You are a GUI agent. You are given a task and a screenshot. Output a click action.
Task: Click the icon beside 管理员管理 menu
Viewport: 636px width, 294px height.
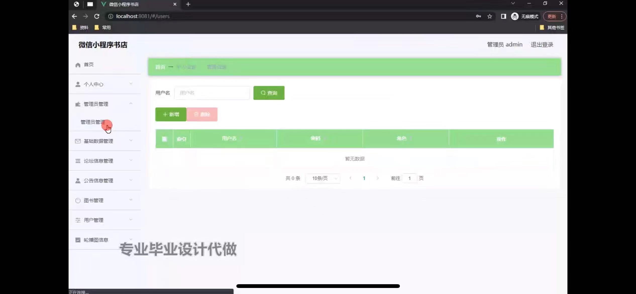click(x=78, y=104)
